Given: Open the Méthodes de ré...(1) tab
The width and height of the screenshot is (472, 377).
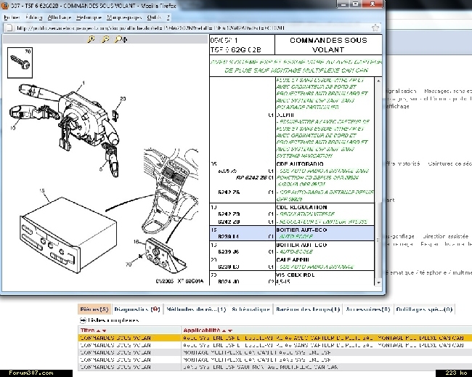Looking at the screenshot, I should (x=196, y=309).
